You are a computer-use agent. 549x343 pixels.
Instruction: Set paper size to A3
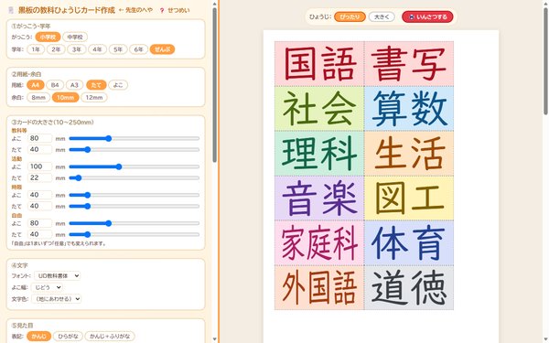pyautogui.click(x=75, y=85)
